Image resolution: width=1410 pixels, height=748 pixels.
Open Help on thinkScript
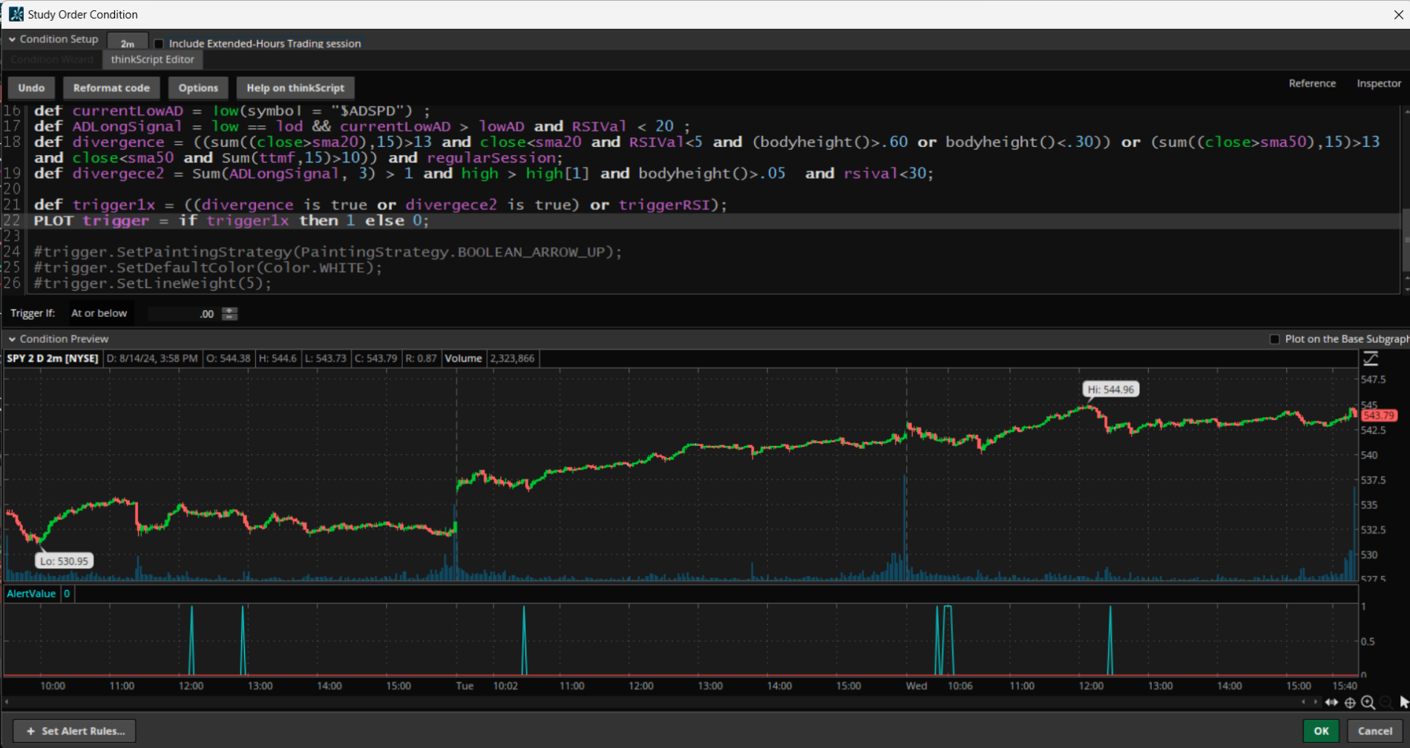pyautogui.click(x=295, y=88)
